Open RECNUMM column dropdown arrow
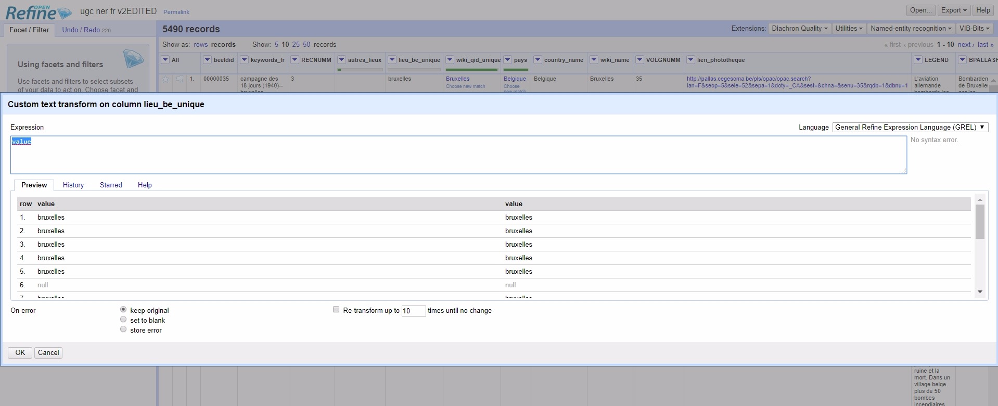This screenshot has height=406, width=998. pos(295,60)
